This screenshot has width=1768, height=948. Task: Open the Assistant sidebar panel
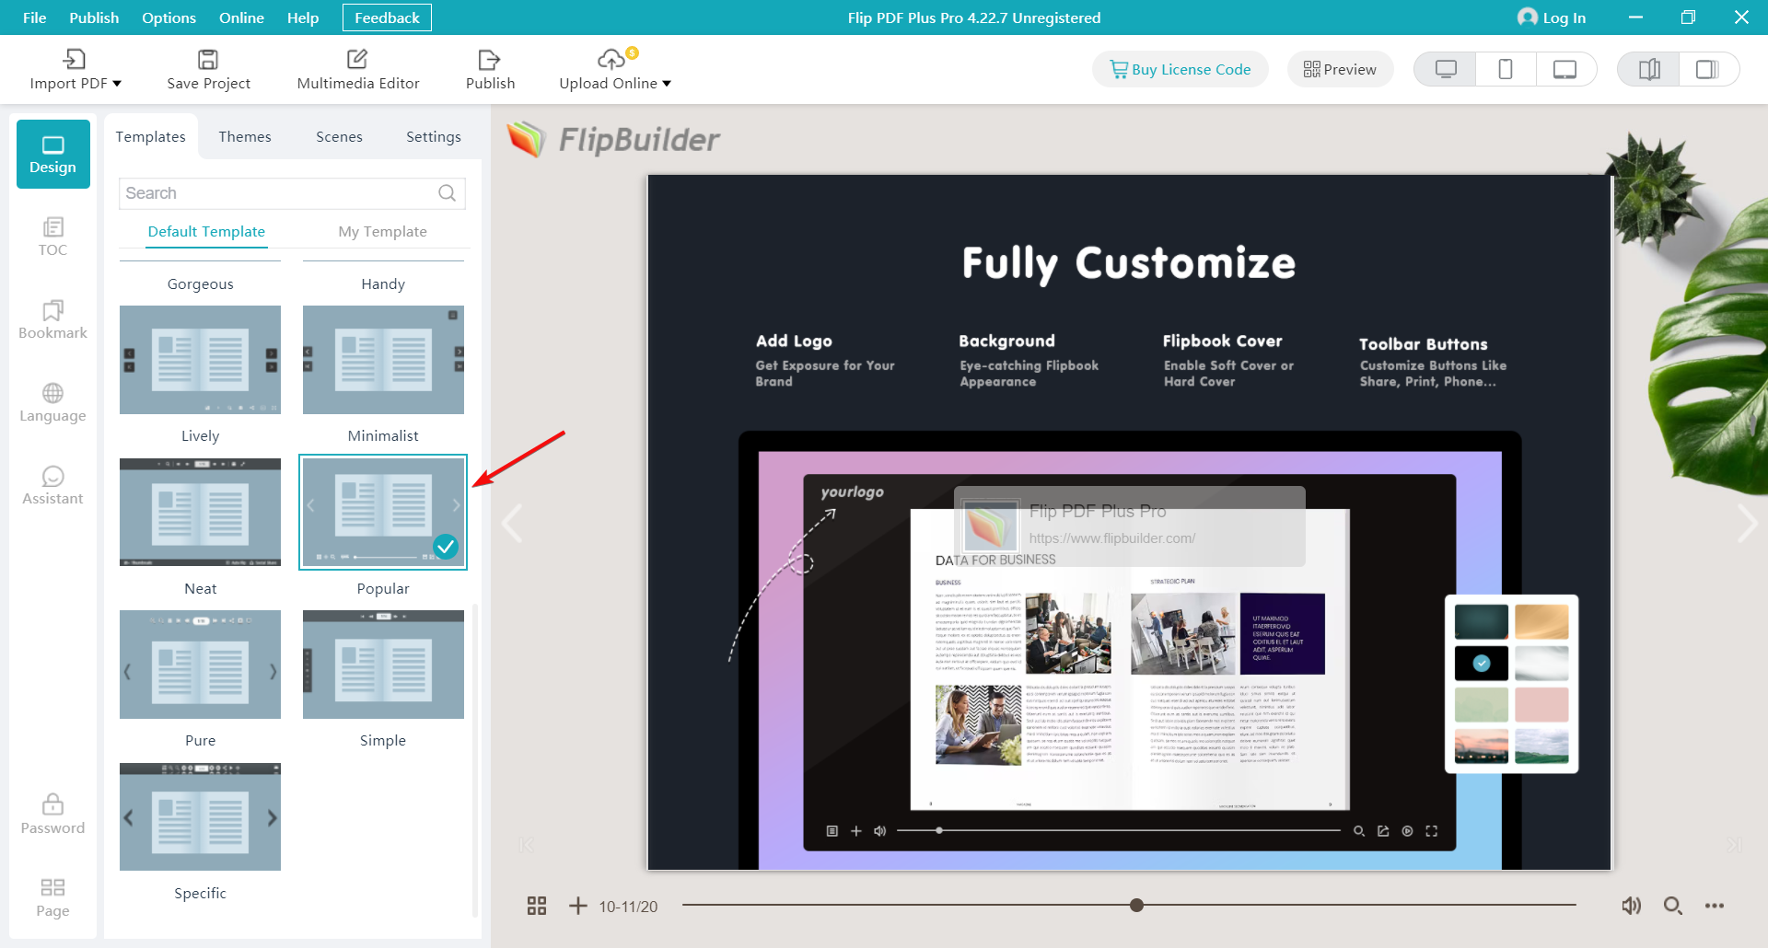53,485
